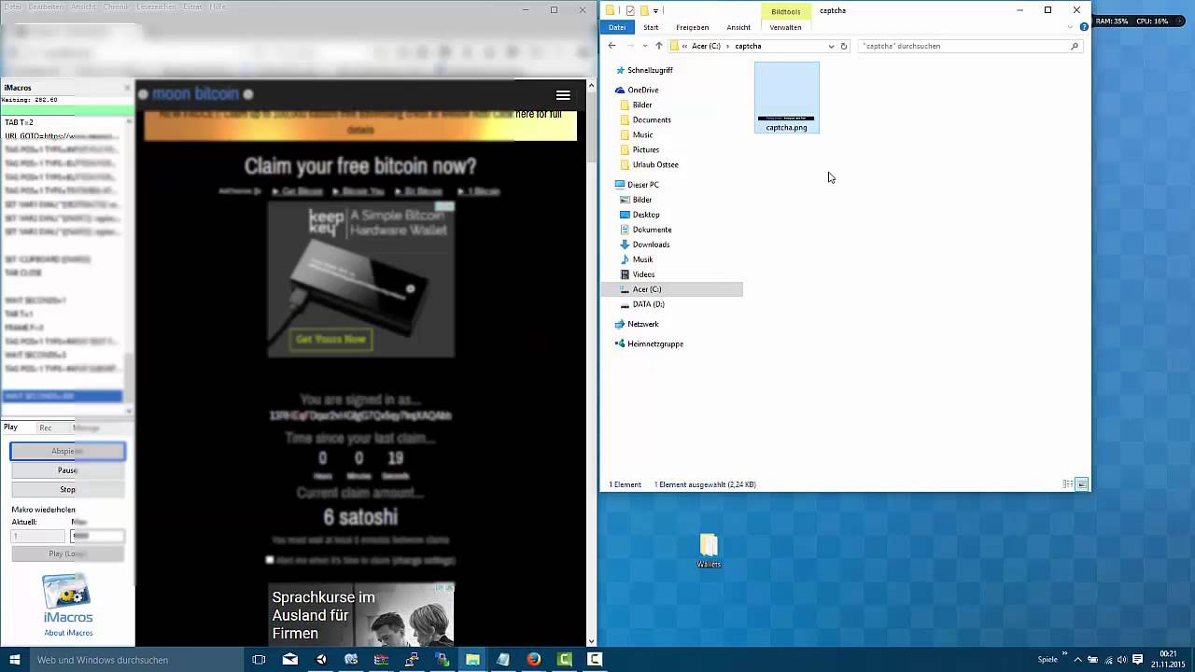Click the iMacros logo image
Viewport: 1195px width, 672px height.
pos(67,592)
